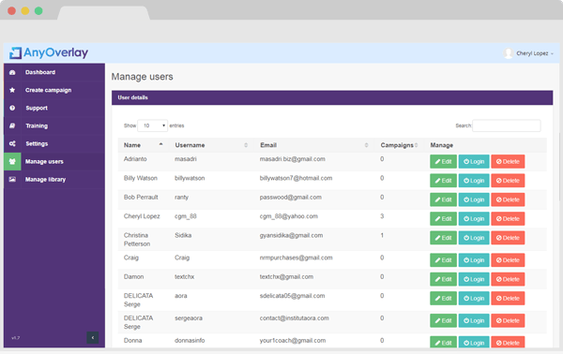
Task: Delete the Billy Watson user
Action: click(x=508, y=181)
